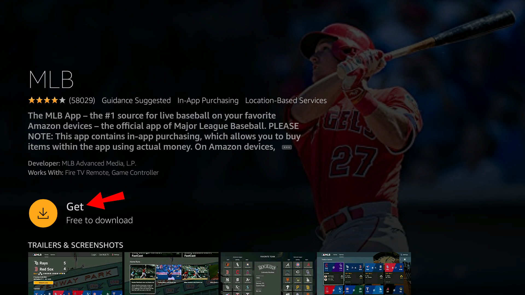Click the first gold rating star
525x295 pixels.
[32, 101]
